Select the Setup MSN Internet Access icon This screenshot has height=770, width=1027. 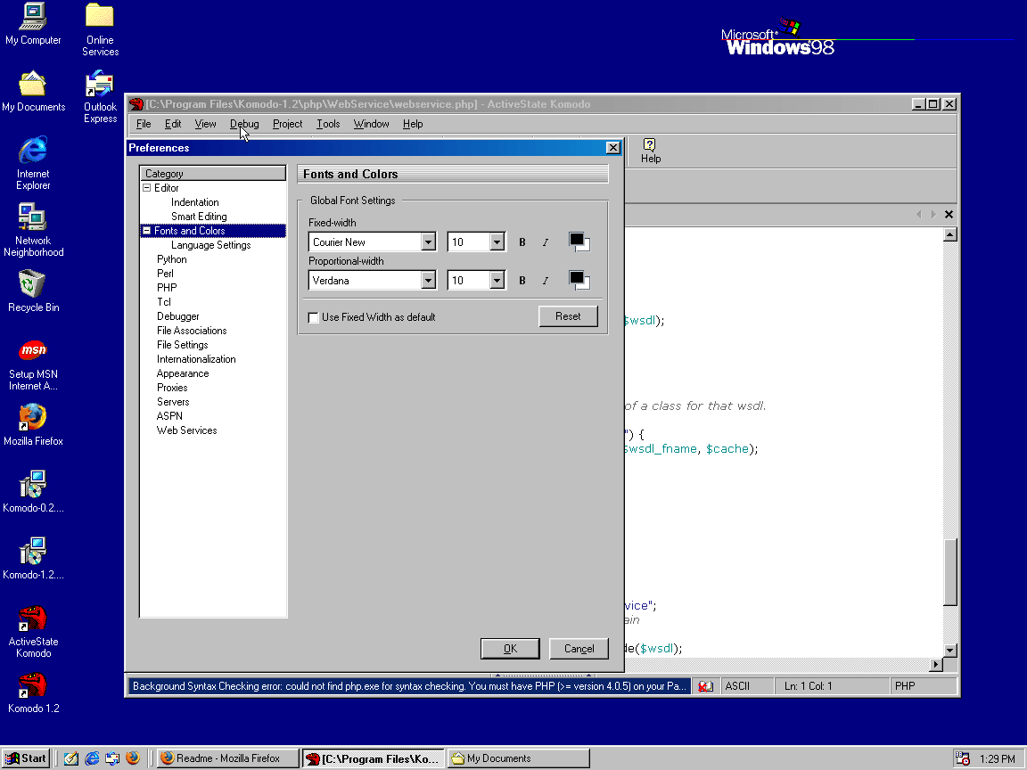coord(33,365)
